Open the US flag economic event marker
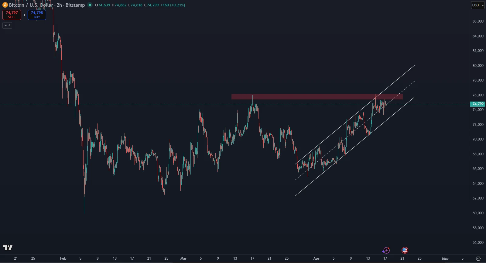The image size is (486, 263). (405, 250)
